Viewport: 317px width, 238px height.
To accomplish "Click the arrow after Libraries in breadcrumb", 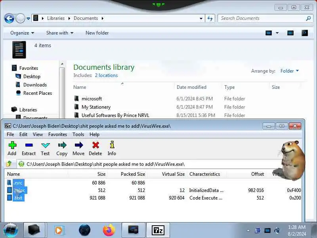I will click(x=69, y=18).
